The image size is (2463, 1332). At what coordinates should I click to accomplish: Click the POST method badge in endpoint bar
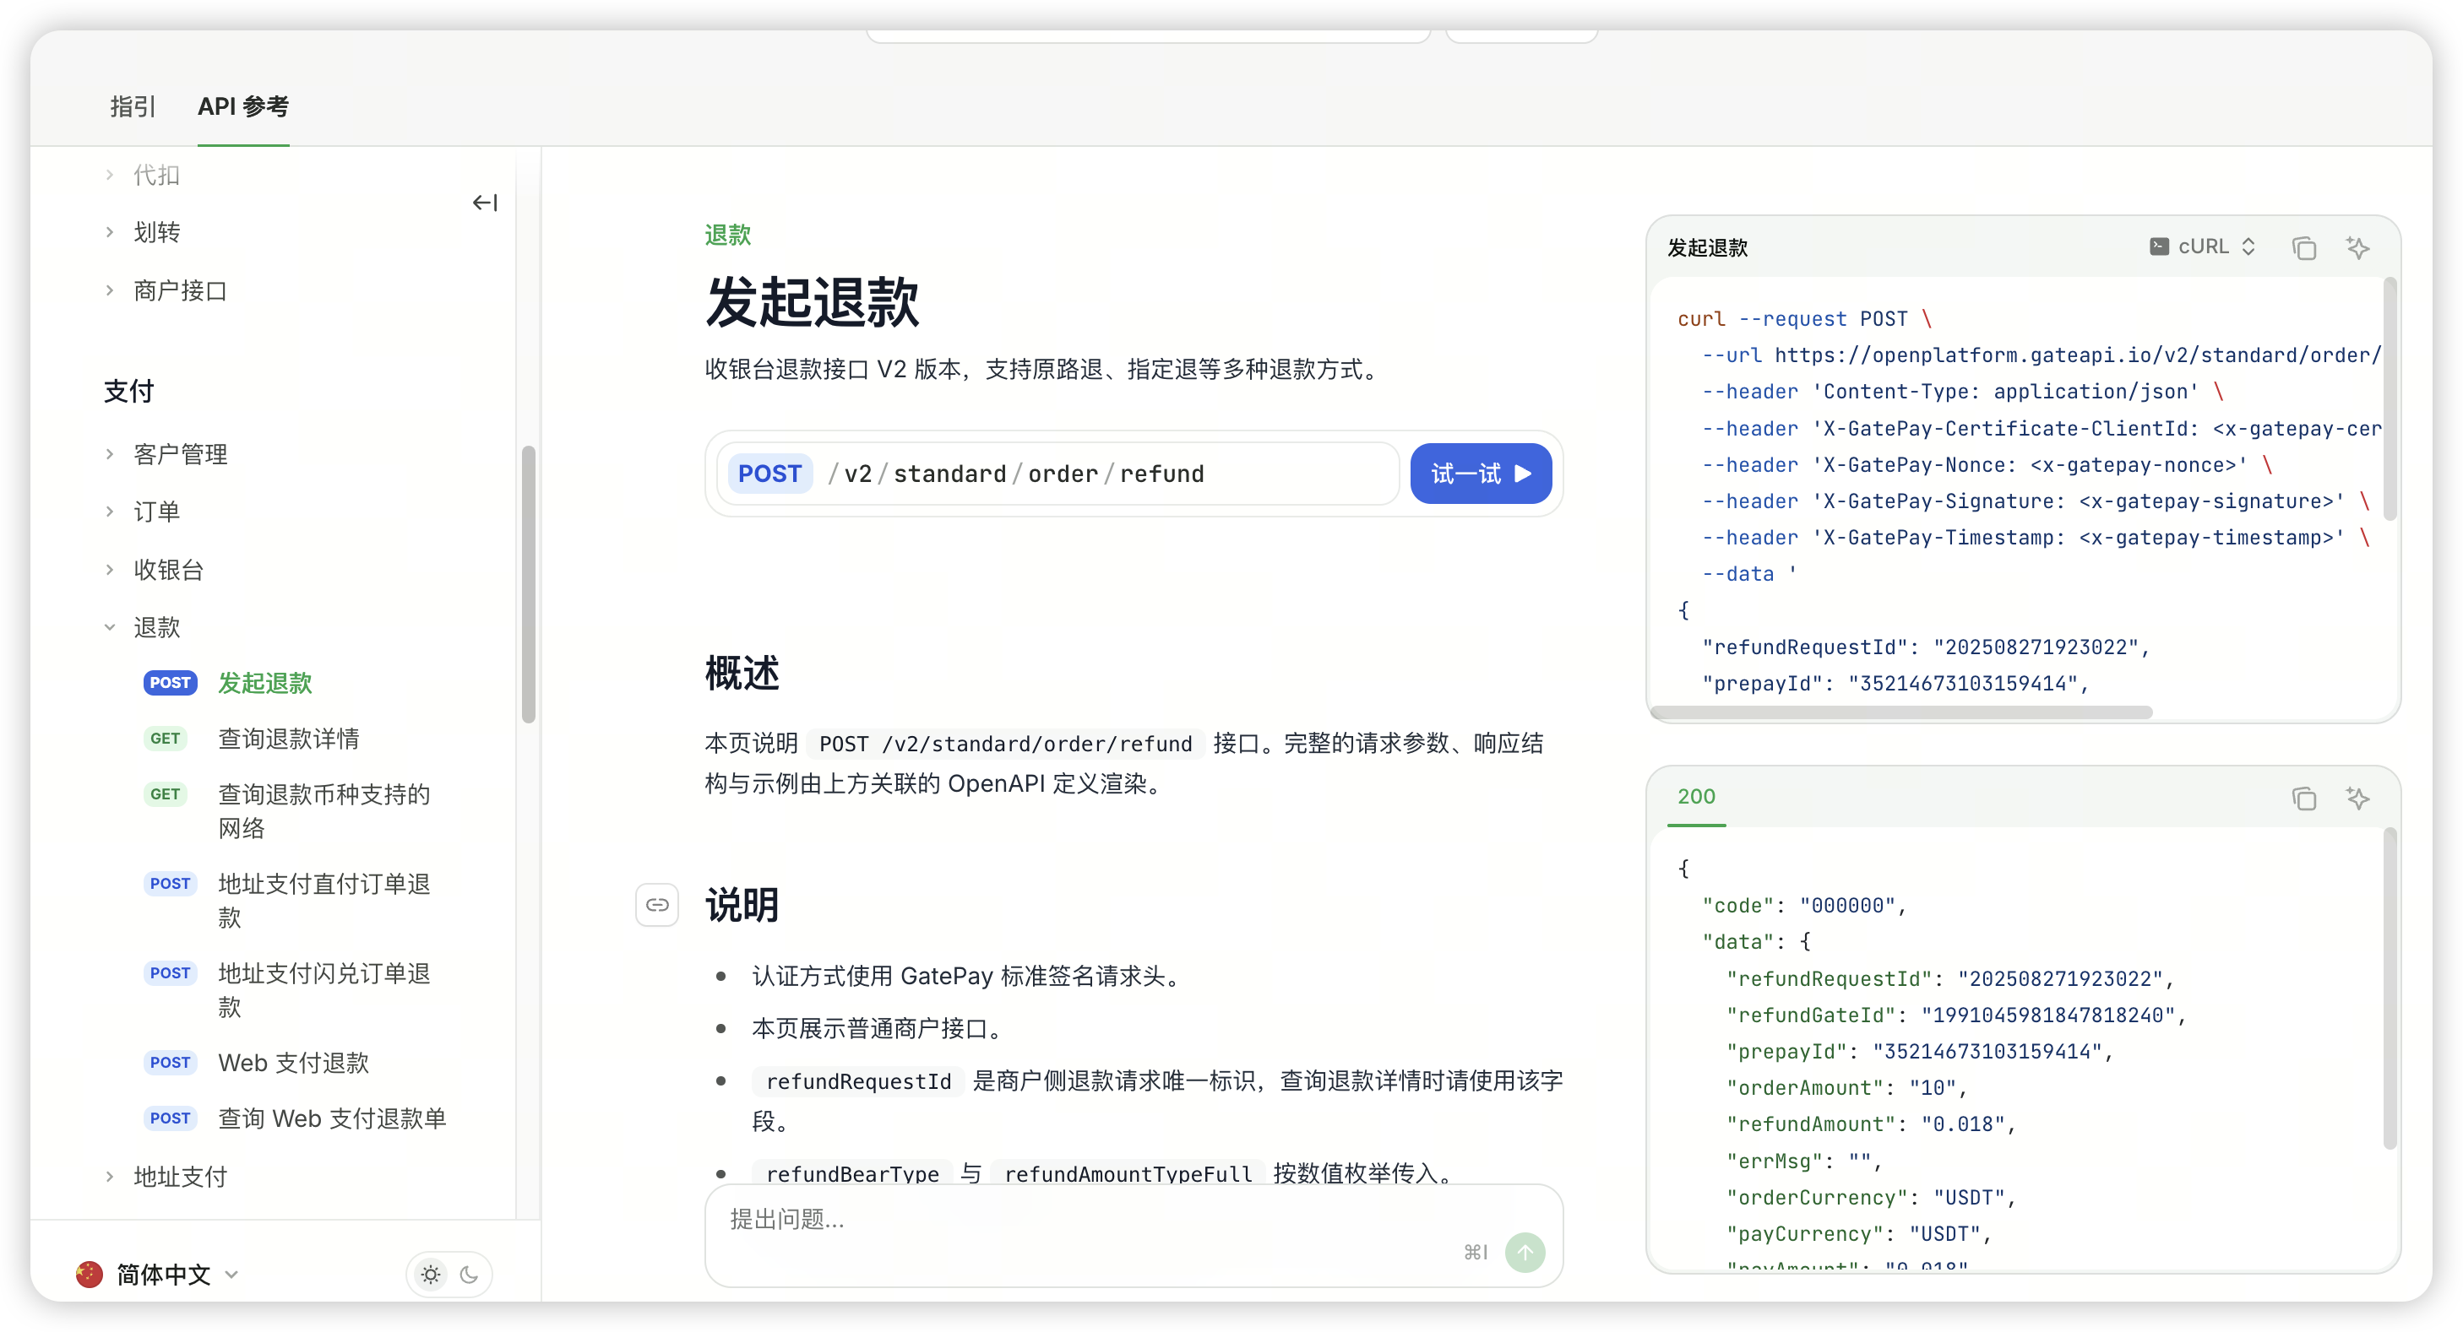769,474
